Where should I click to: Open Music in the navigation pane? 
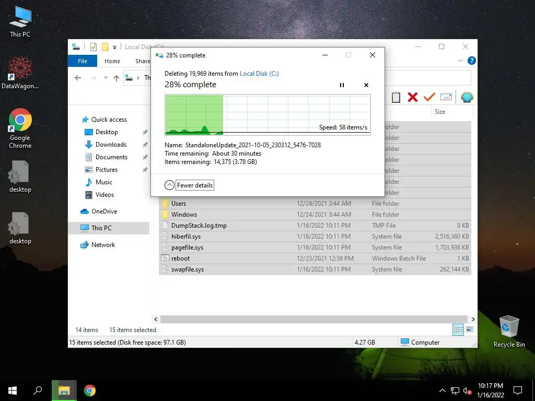coord(104,182)
